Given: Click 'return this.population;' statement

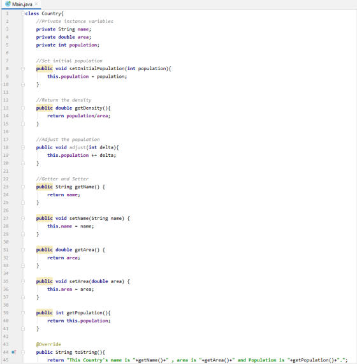Looking at the screenshot, I should tap(78, 321).
